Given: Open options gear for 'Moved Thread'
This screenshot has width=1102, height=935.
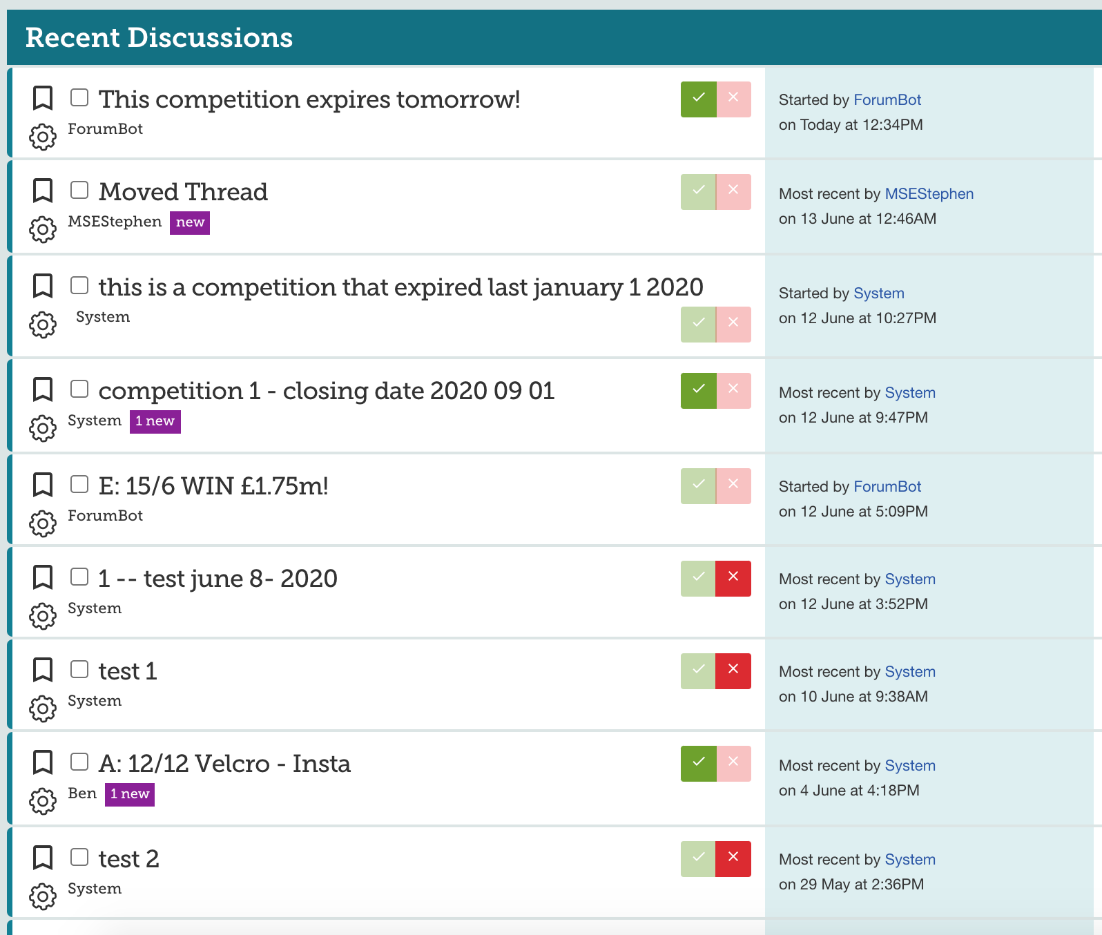Looking at the screenshot, I should (x=43, y=229).
